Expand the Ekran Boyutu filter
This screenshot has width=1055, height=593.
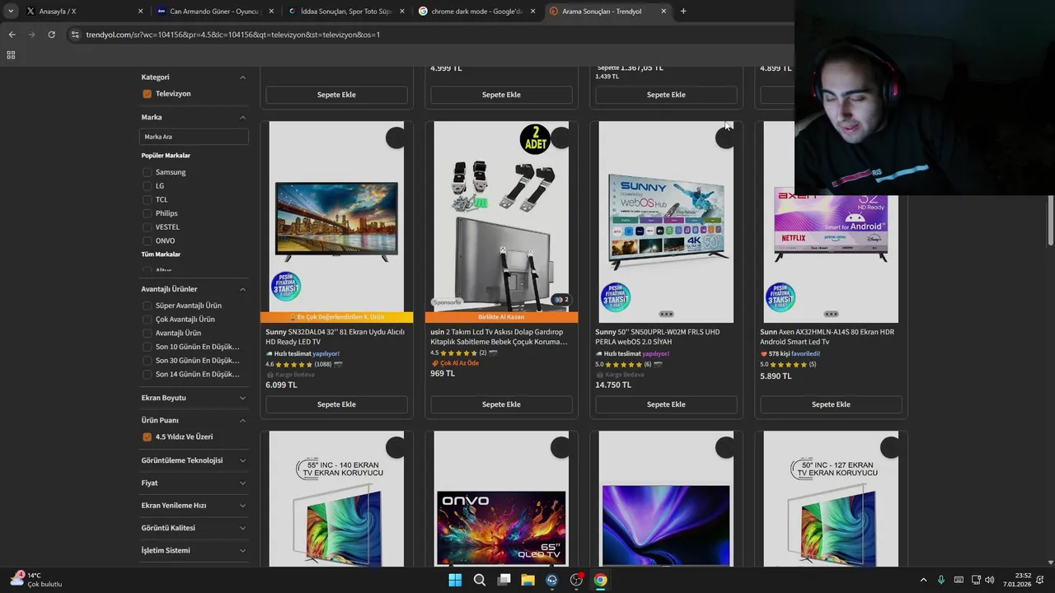242,398
